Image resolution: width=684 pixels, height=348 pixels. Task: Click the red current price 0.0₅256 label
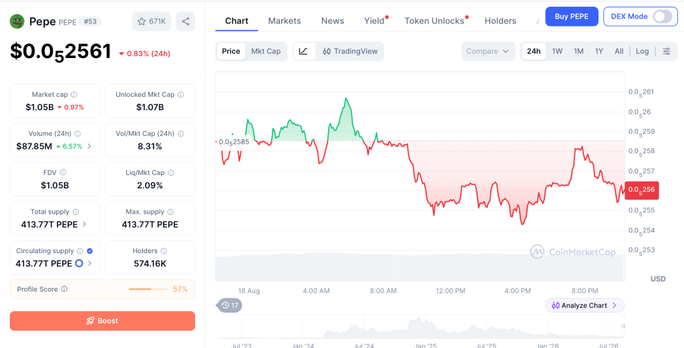(x=642, y=190)
